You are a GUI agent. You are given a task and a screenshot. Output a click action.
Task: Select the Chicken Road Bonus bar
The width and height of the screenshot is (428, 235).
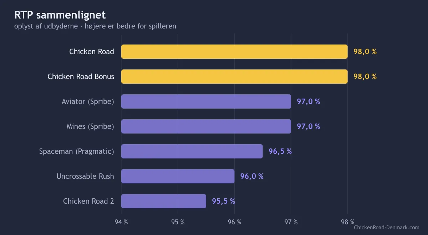click(234, 77)
